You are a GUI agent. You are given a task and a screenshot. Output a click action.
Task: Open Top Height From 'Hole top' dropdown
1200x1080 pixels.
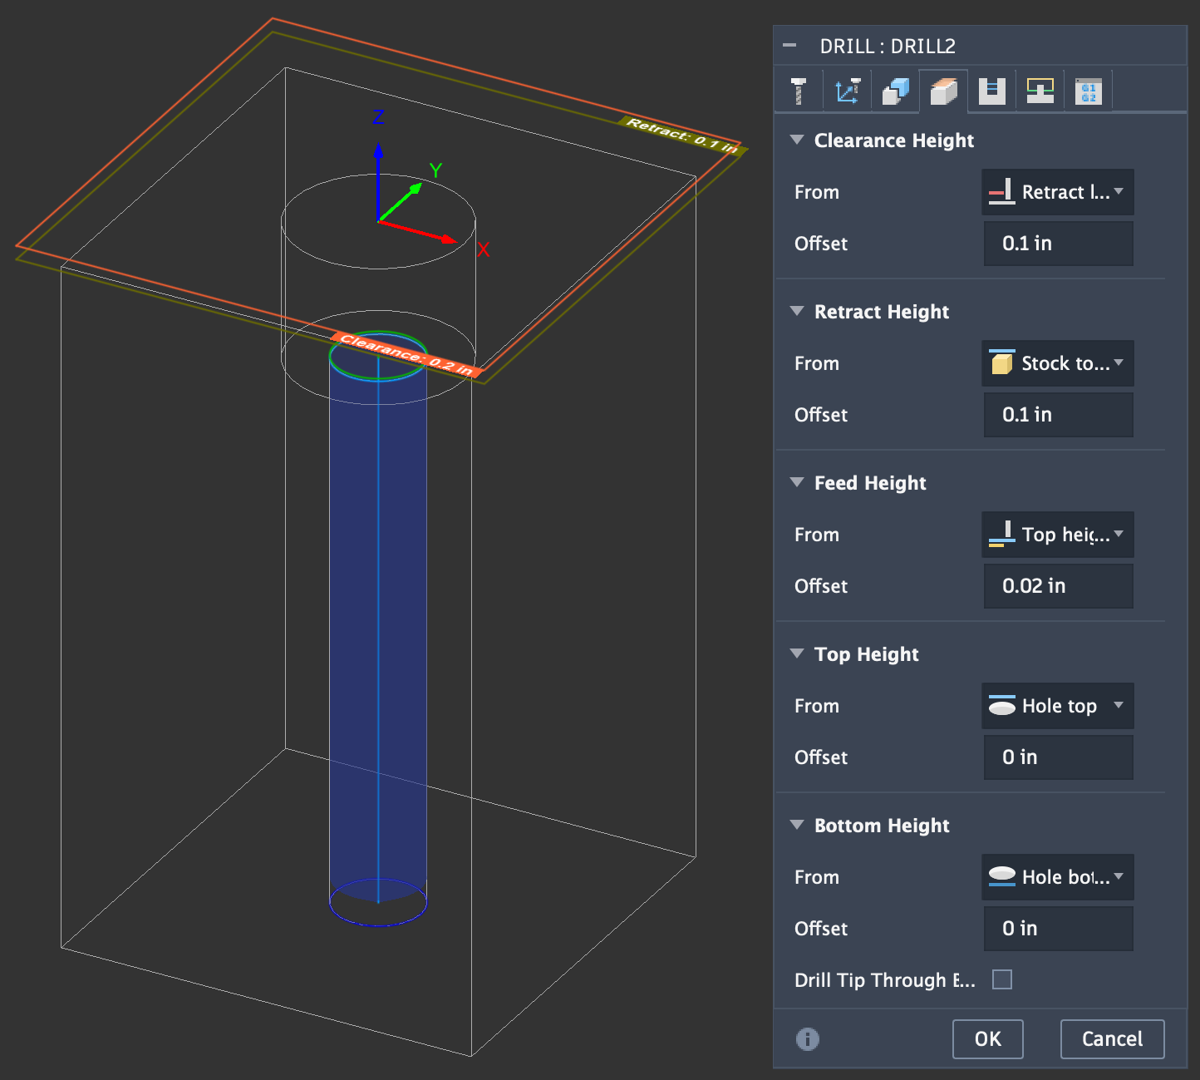(1057, 706)
